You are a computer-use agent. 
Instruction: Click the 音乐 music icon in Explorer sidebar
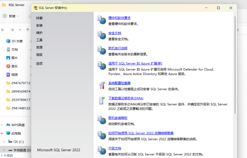(x=8, y=66)
